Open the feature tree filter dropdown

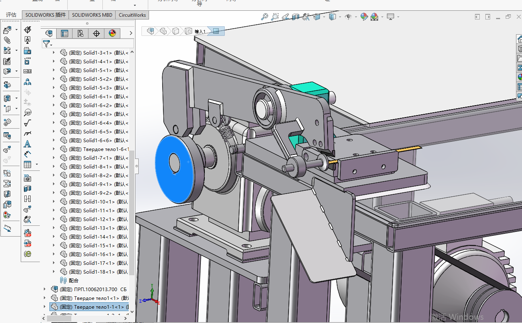coord(48,44)
